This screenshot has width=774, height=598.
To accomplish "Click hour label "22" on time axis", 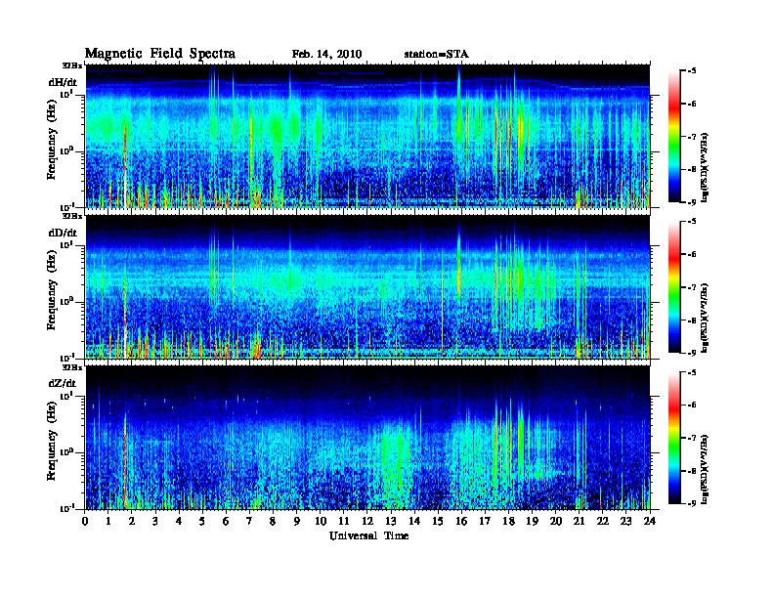I will [603, 521].
